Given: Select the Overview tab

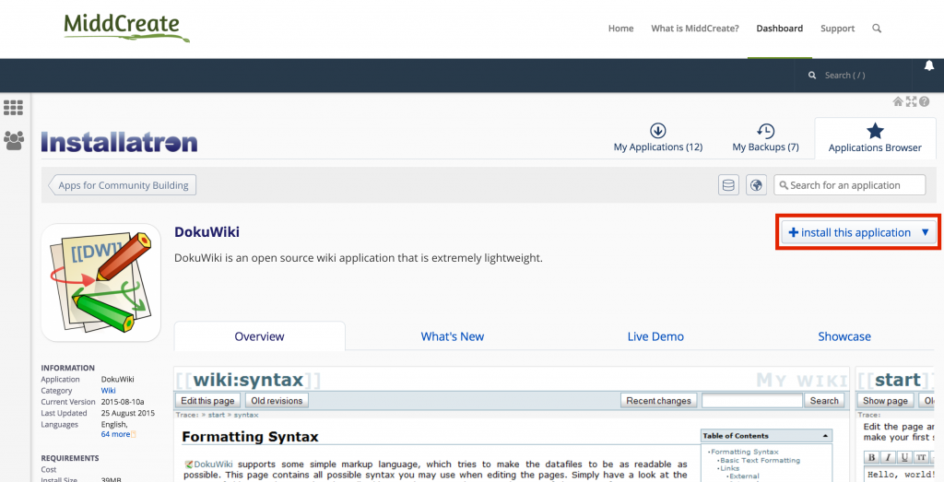Looking at the screenshot, I should pos(259,336).
